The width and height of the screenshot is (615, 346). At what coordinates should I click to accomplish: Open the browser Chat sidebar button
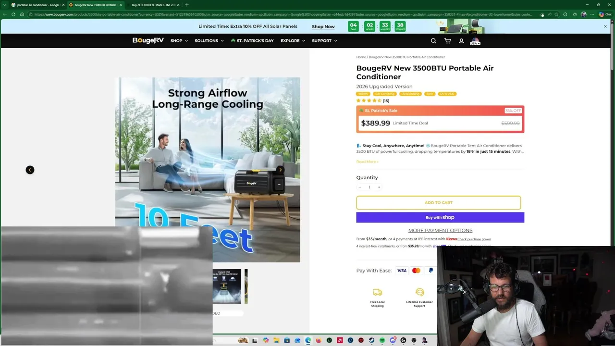point(604,14)
